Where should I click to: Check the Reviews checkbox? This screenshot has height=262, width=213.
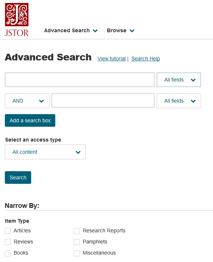click(8, 242)
